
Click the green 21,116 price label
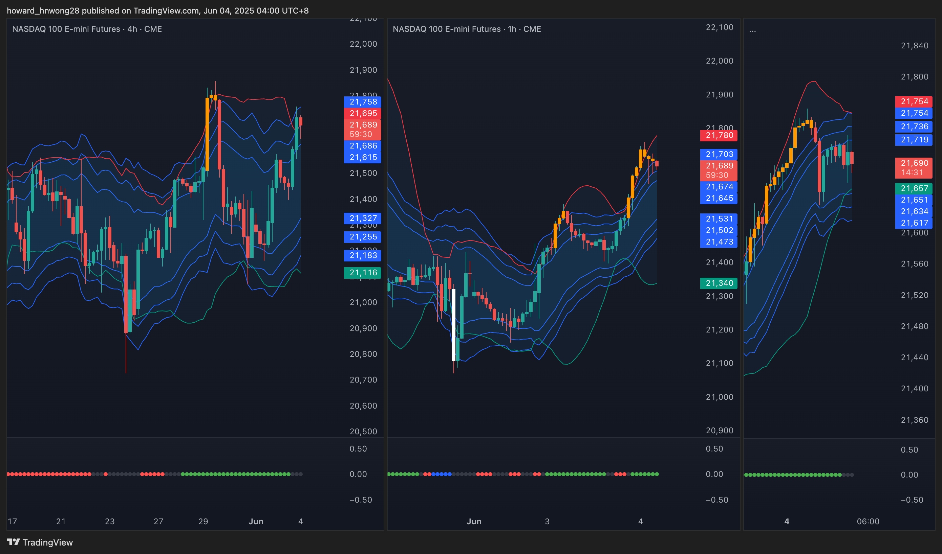(363, 273)
